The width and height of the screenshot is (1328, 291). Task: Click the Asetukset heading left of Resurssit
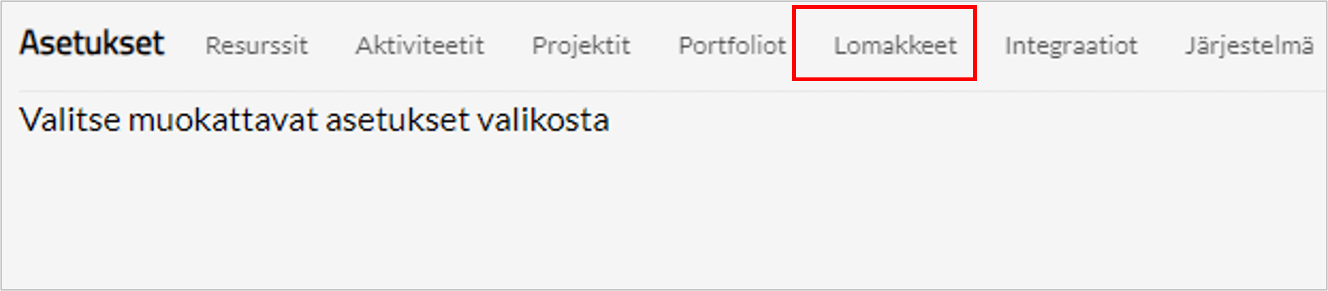tap(92, 43)
